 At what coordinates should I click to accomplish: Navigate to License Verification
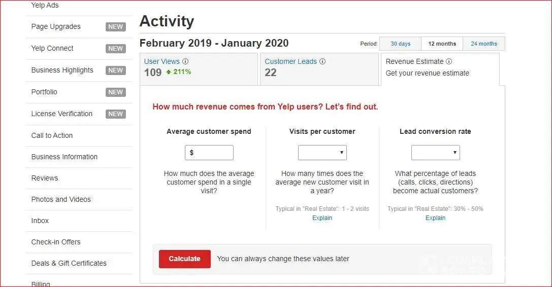click(62, 114)
